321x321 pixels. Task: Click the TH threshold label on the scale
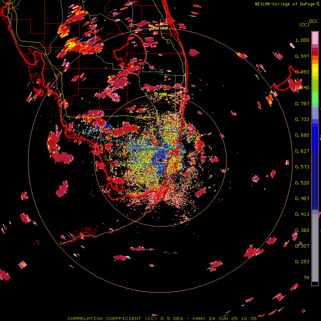(306, 277)
